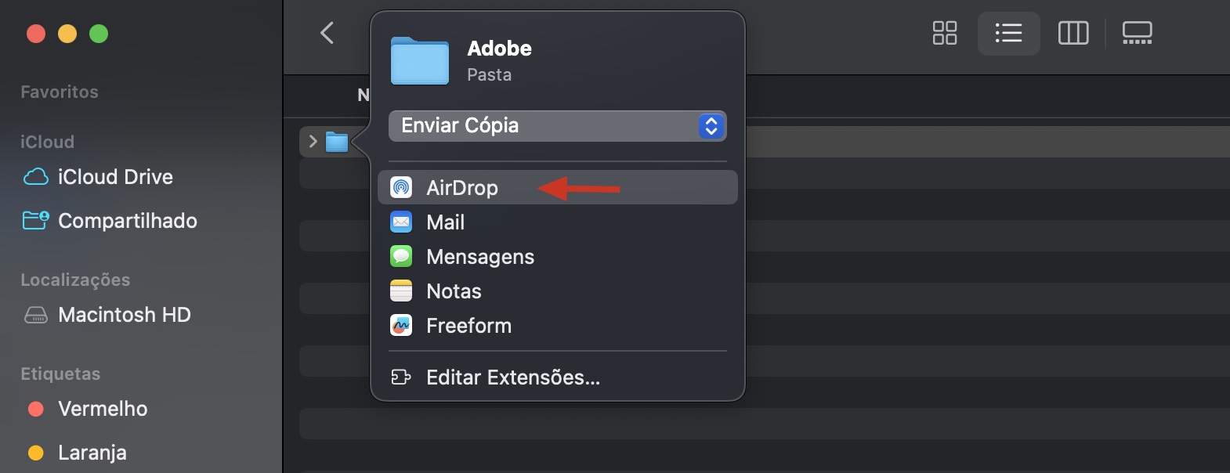This screenshot has height=473, width=1230.
Task: Switch to icon grid view
Action: click(944, 33)
